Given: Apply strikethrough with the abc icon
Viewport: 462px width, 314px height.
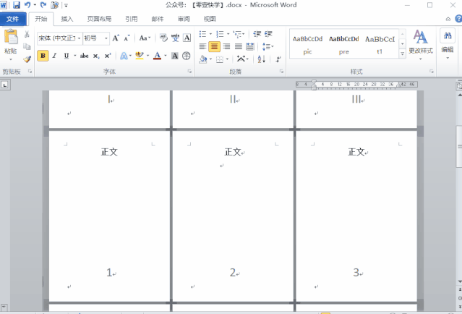Looking at the screenshot, I should click(85, 56).
